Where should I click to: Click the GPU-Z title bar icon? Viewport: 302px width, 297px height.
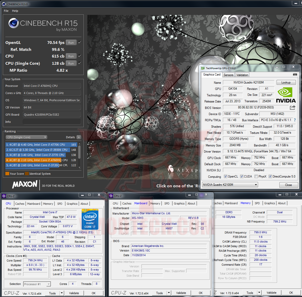point(203,68)
